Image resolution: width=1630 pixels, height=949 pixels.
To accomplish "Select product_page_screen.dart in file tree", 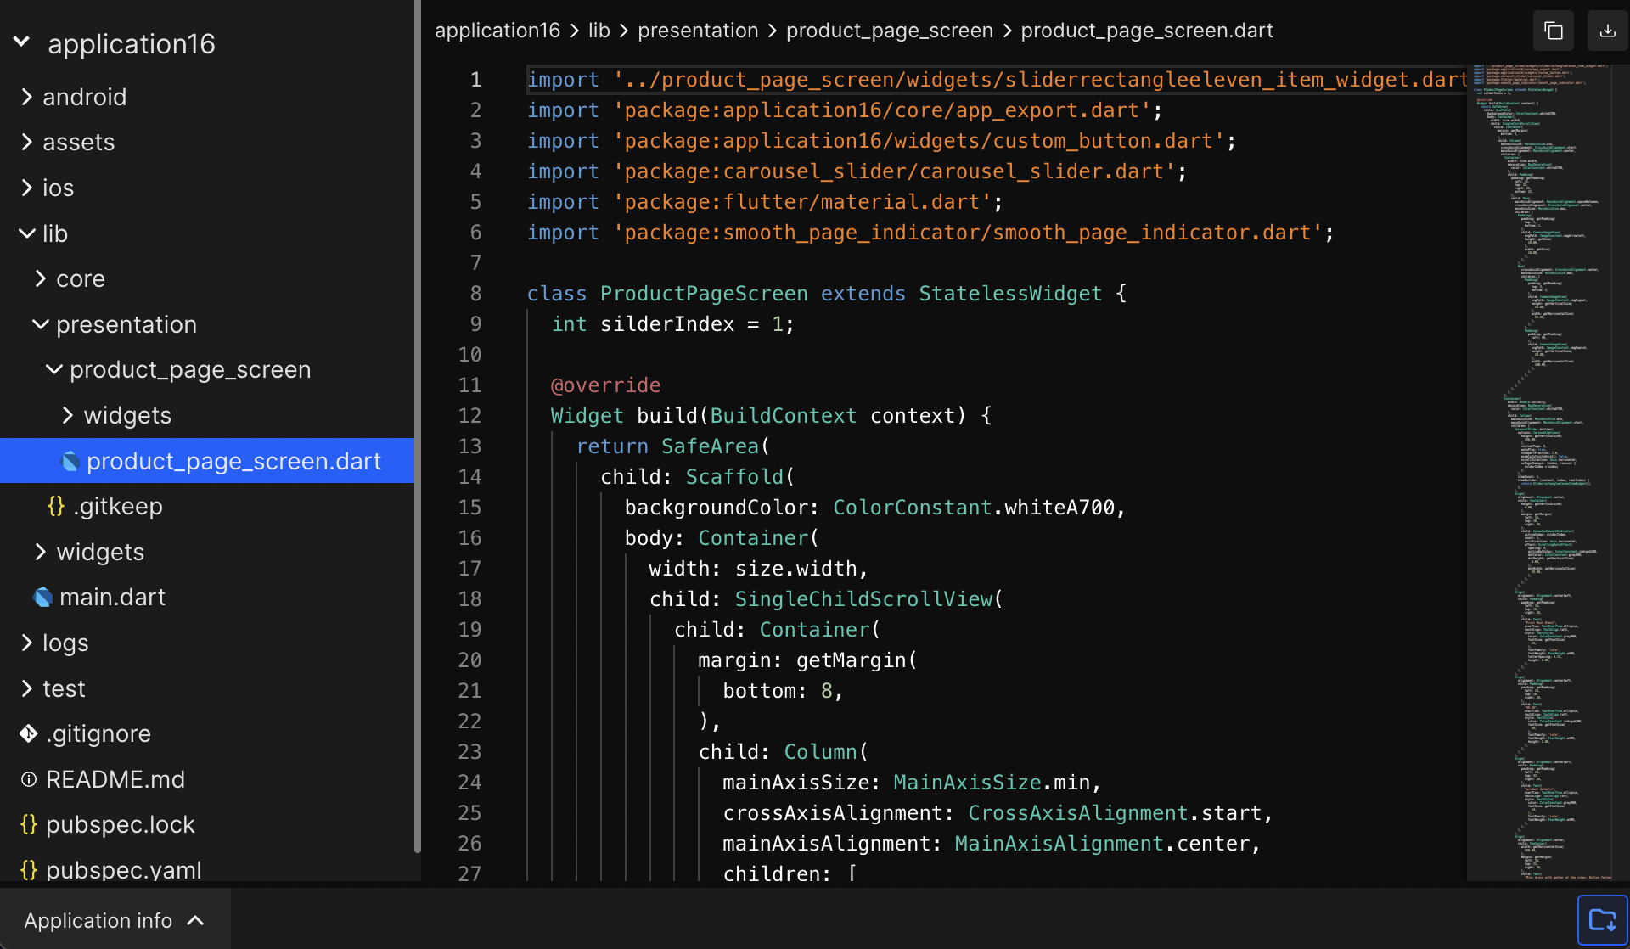I will coord(207,461).
